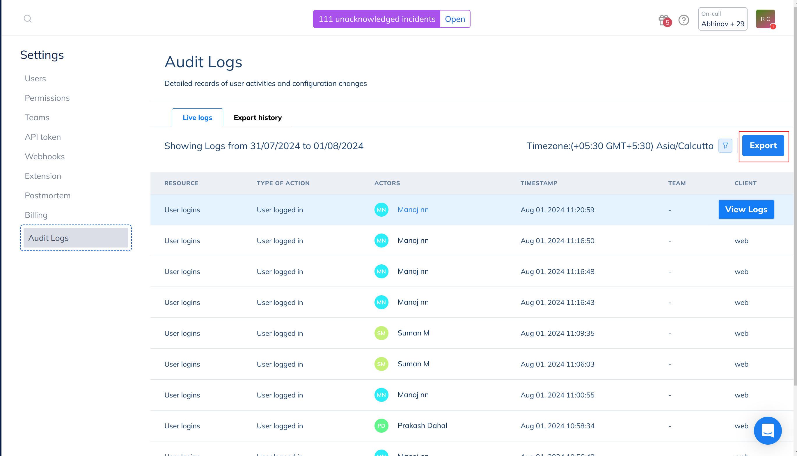
Task: Expand the On-call Abhinav + 29 box
Action: point(723,19)
